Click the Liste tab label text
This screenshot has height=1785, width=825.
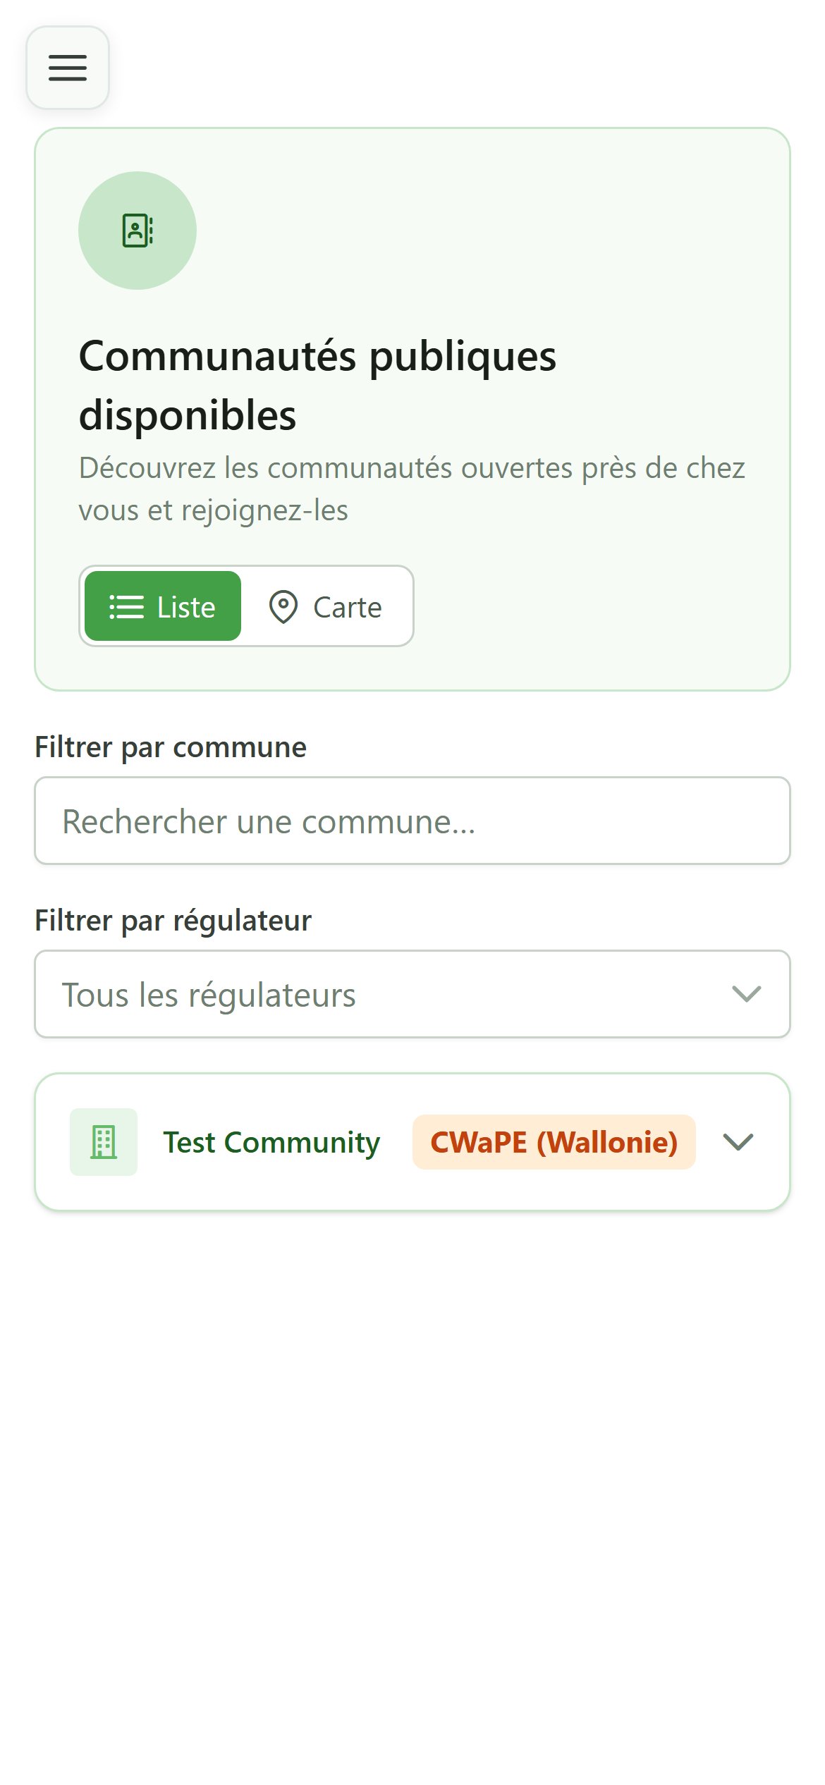pos(186,607)
